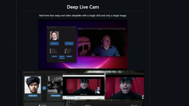The height and width of the screenshot is (106, 189).
Task: Open the VLC Help menu
Action: (87, 76)
